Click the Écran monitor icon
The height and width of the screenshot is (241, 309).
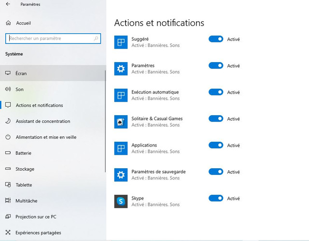[x=8, y=73]
